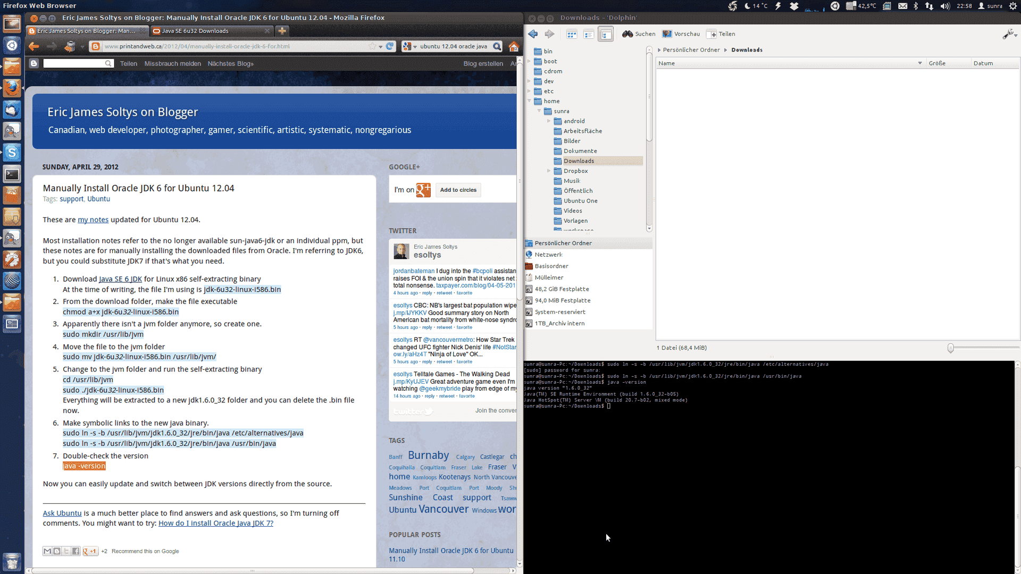Open Dolphin configuration wrench menu
Image resolution: width=1021 pixels, height=574 pixels.
(x=1009, y=35)
